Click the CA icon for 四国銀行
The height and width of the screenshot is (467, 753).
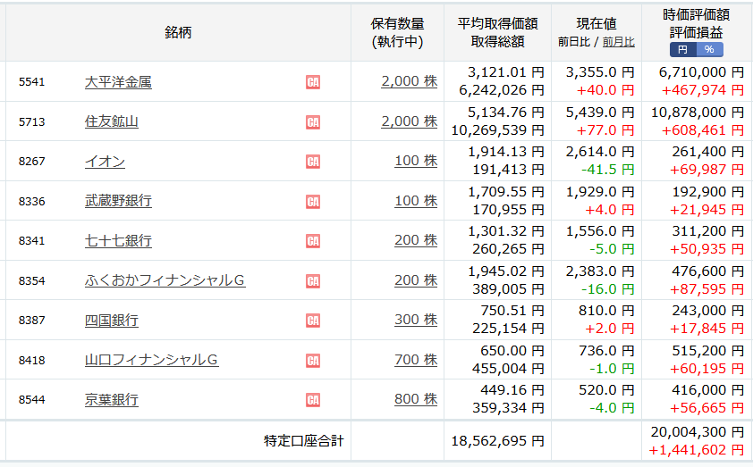pos(313,321)
